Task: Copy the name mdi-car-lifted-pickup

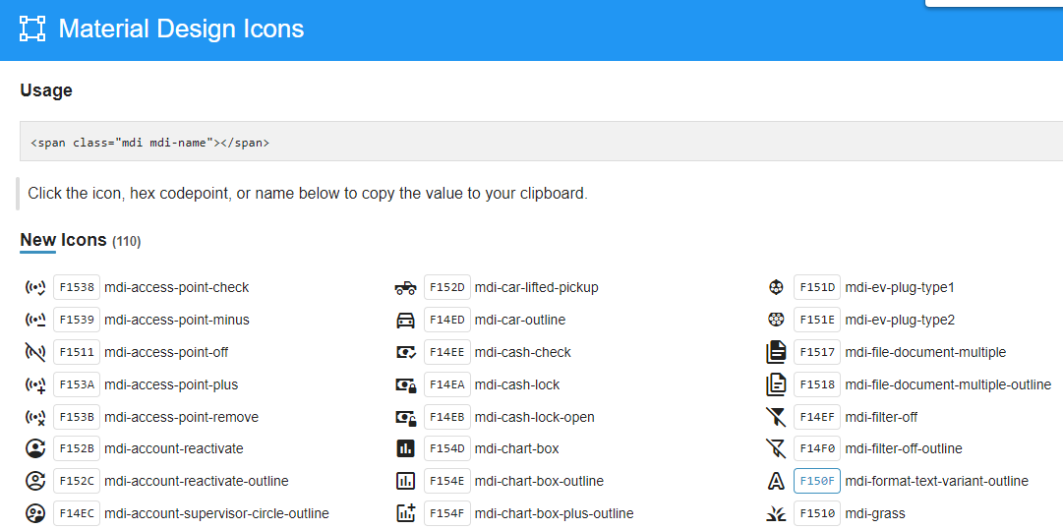Action: 537,287
